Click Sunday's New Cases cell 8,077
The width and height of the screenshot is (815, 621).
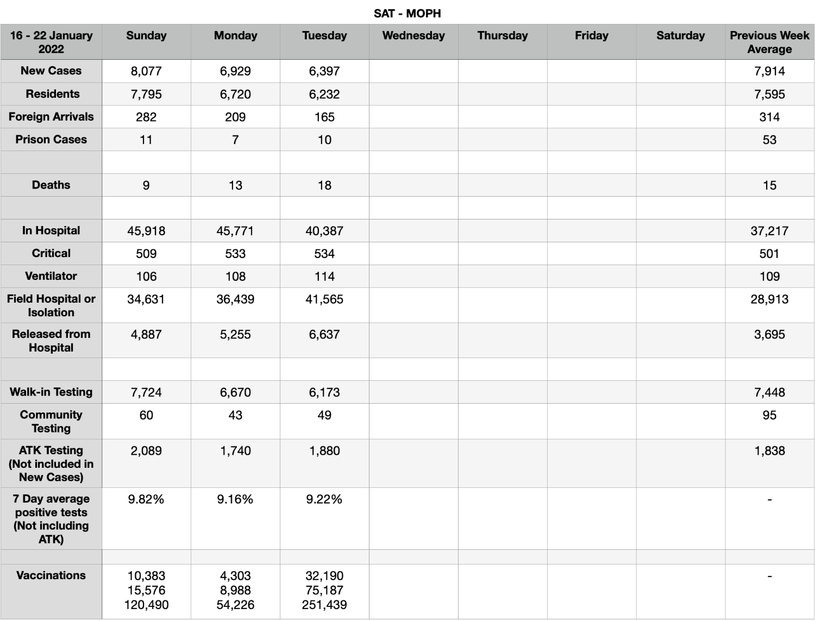(x=146, y=71)
